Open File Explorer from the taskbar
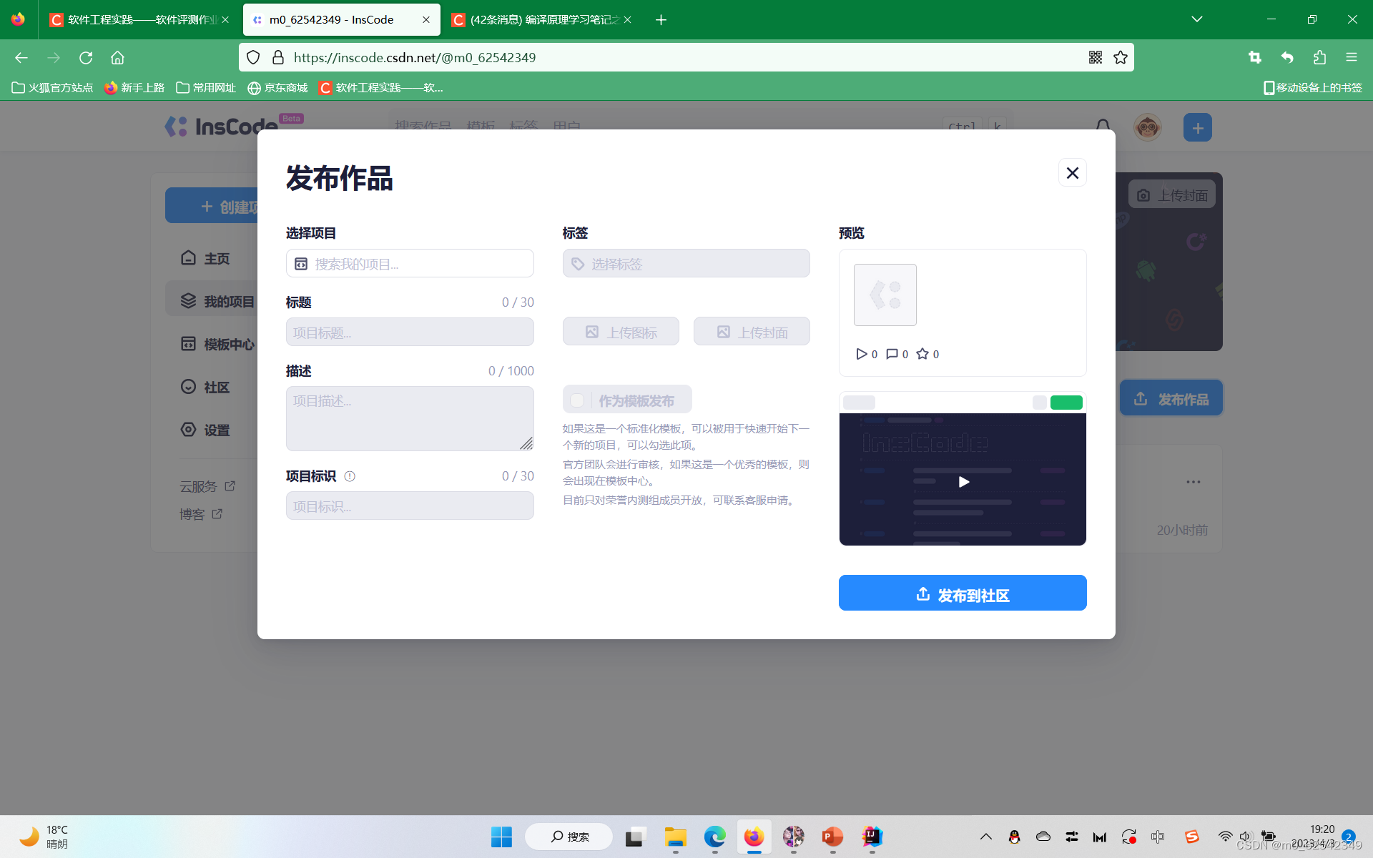Screen dimensions: 1373x858 pyautogui.click(x=675, y=837)
